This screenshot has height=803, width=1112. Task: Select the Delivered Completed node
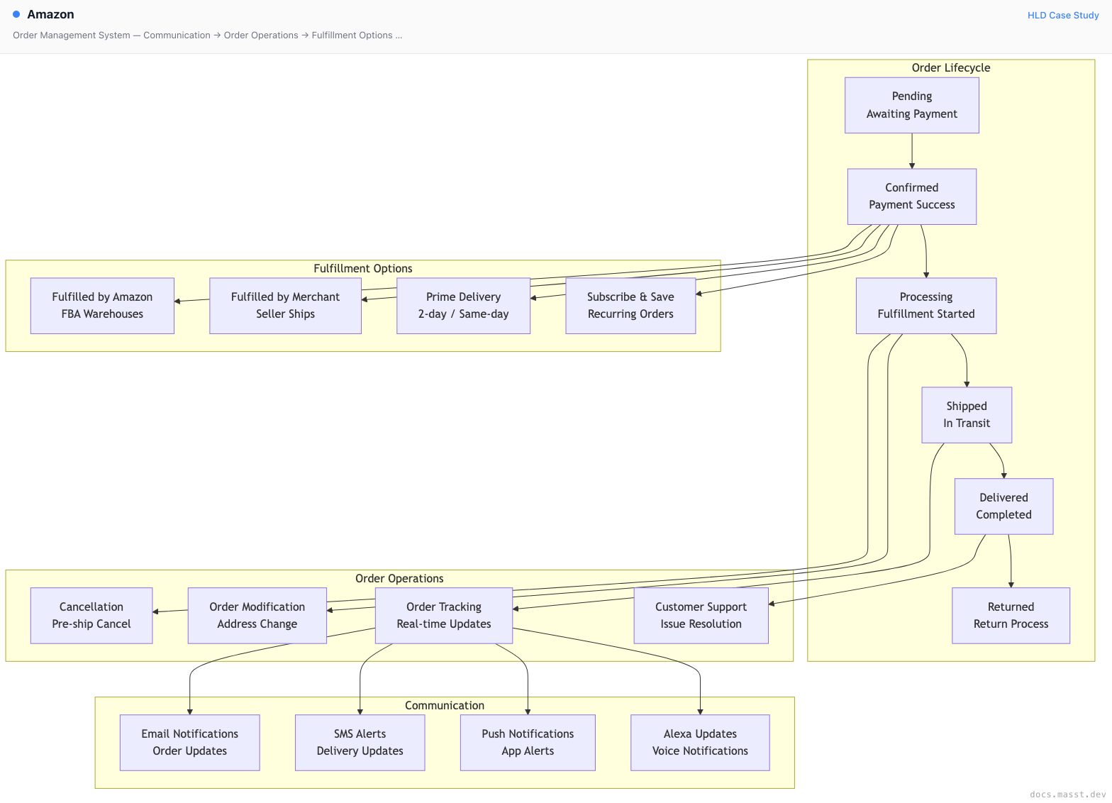(x=1003, y=506)
